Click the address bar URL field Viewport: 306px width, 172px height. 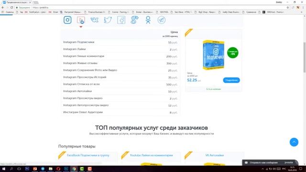coord(150,8)
